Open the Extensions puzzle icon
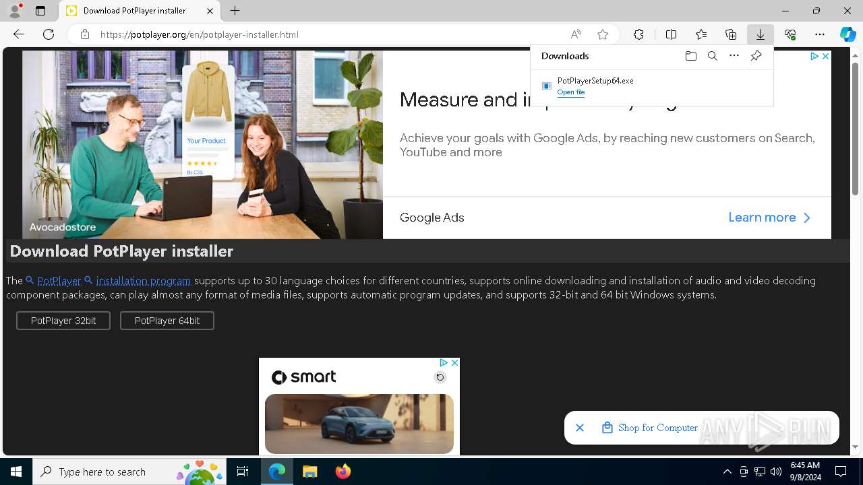Viewport: 863px width, 485px height. [x=638, y=34]
